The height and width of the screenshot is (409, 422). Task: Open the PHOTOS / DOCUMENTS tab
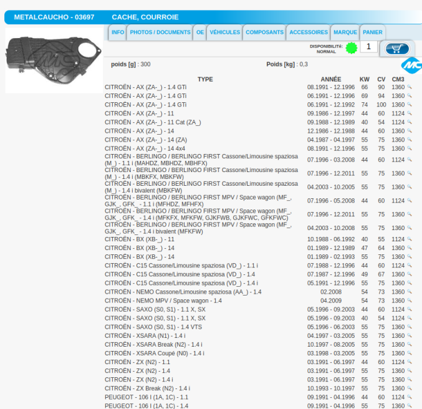pos(160,32)
